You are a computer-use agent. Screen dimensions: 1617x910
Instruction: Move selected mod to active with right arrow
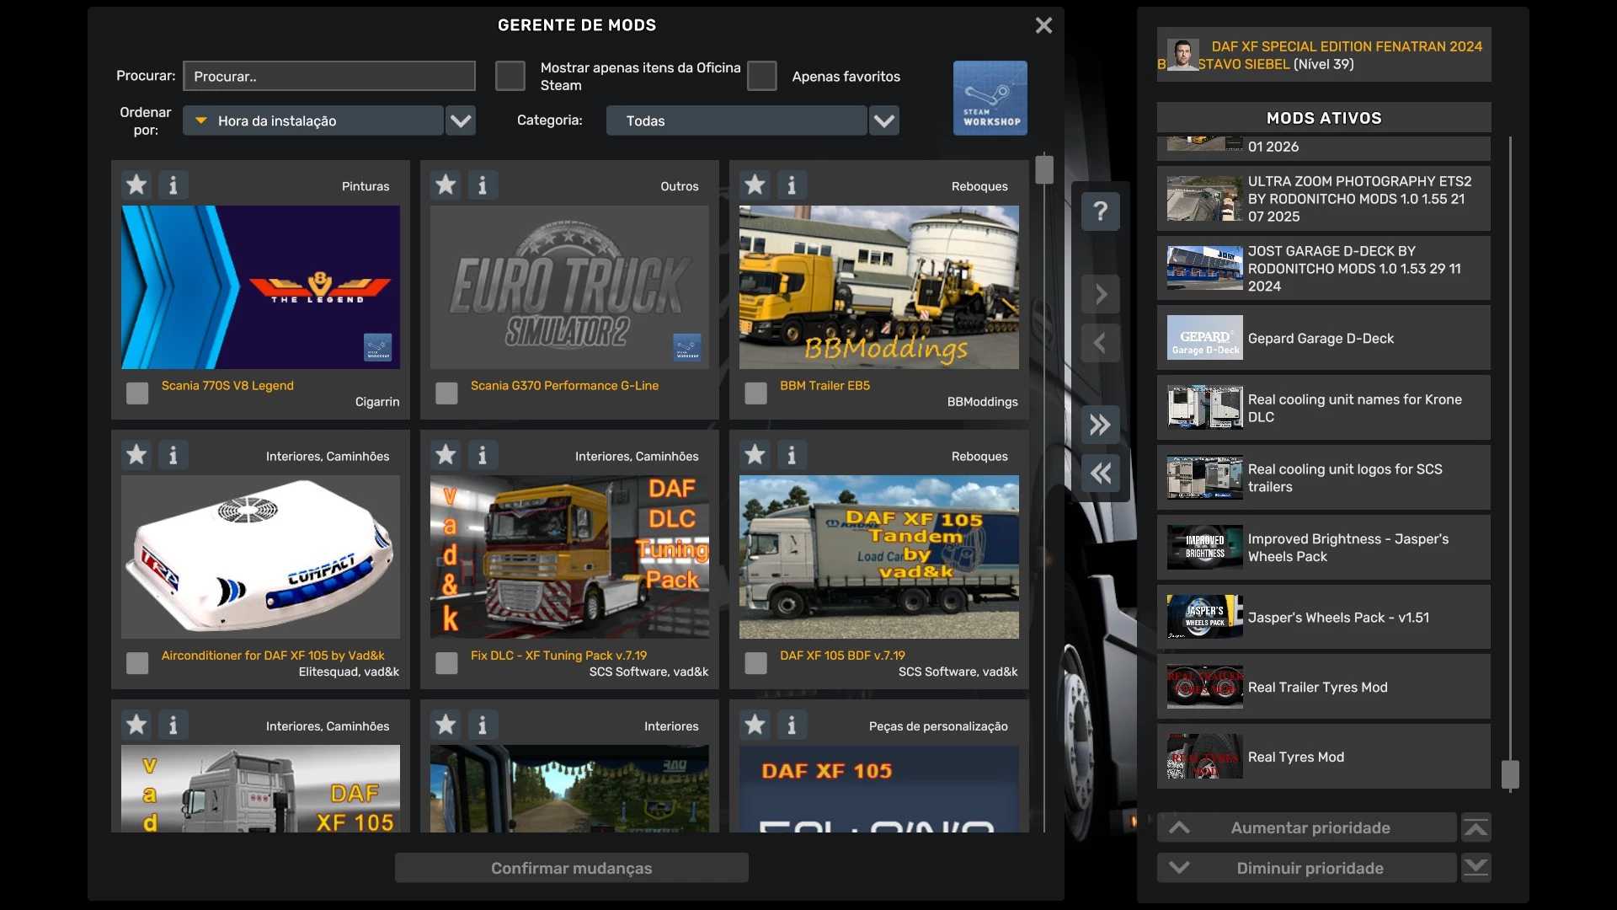click(x=1100, y=294)
